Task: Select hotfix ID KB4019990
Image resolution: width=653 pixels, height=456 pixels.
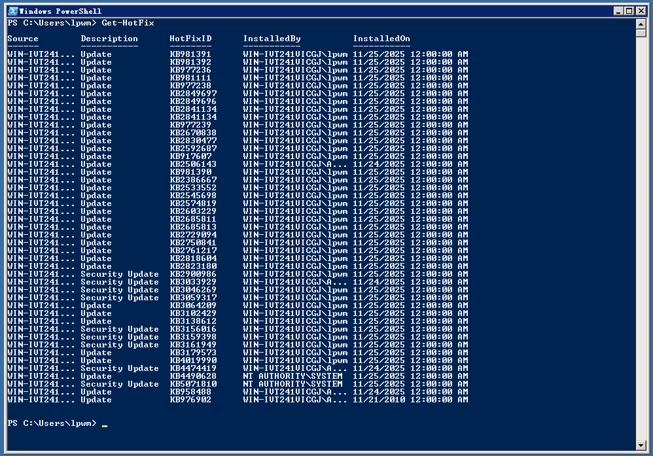Action: click(193, 360)
